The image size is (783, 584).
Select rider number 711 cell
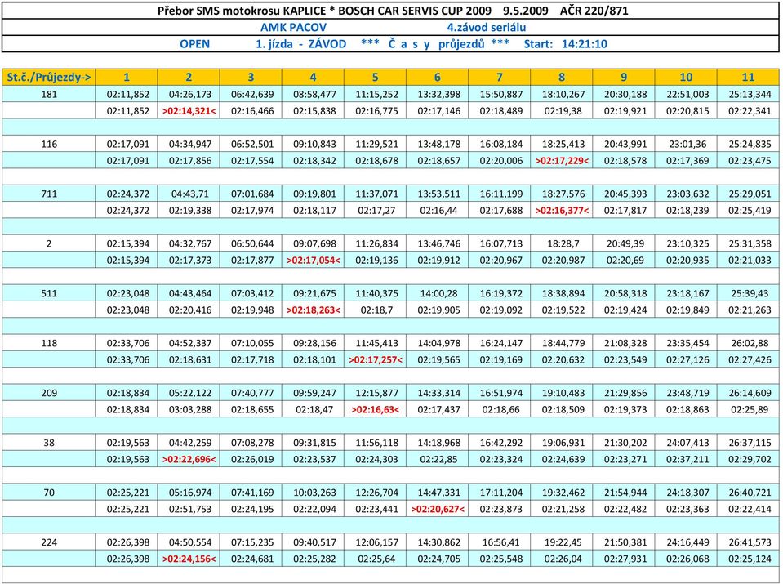(x=49, y=194)
